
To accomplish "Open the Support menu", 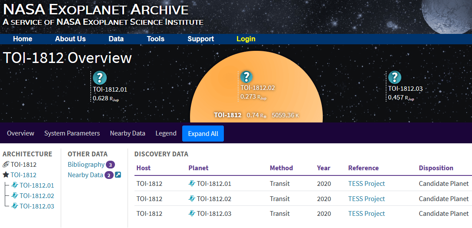I will [x=201, y=39].
